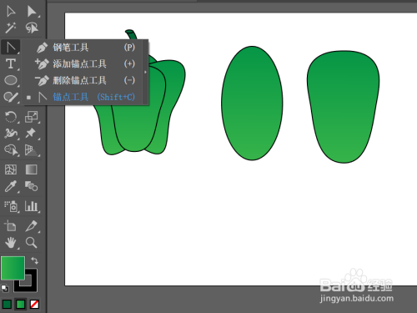Choose 删除锚点工具 (-) from flyout
Image resolution: width=417 pixels, height=313 pixels.
coord(85,80)
